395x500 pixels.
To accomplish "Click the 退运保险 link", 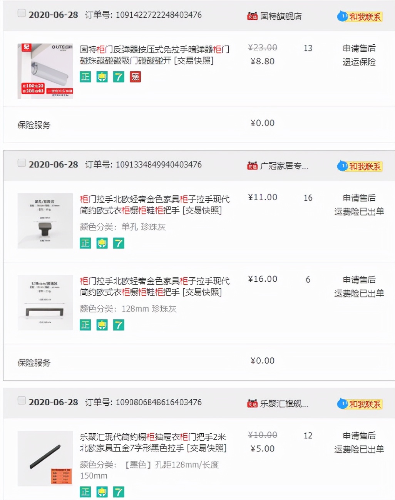I will [x=360, y=62].
